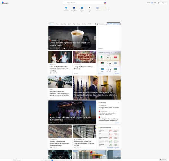
Task: Add VIX to the watchlist
Action: click(x=118, y=134)
